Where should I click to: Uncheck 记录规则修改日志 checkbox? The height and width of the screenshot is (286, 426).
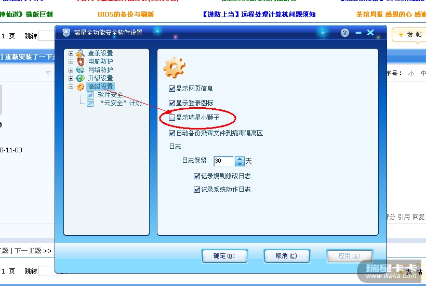tap(197, 176)
